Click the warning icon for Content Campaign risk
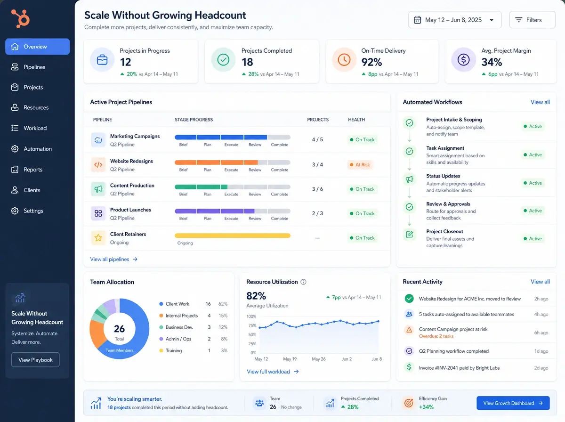This screenshot has width=565, height=422. [409, 330]
